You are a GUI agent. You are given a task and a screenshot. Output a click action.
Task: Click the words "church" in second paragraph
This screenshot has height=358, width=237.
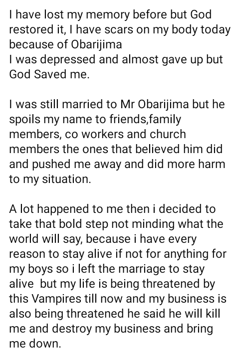coord(168,134)
